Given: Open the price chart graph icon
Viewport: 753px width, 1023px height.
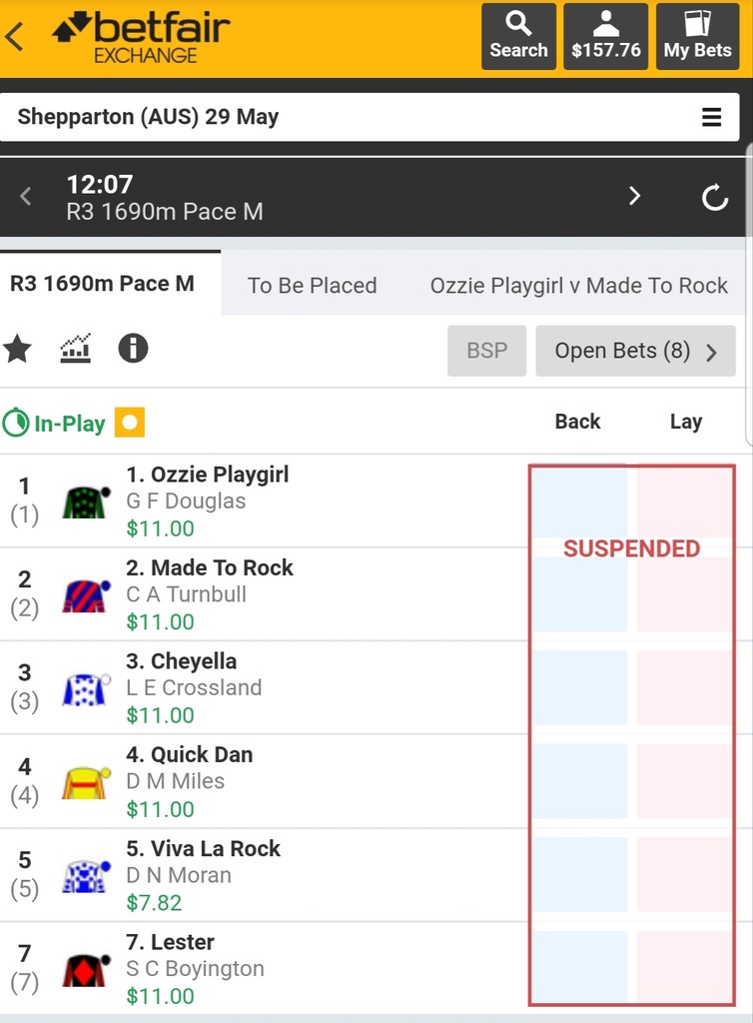Looking at the screenshot, I should (x=76, y=349).
